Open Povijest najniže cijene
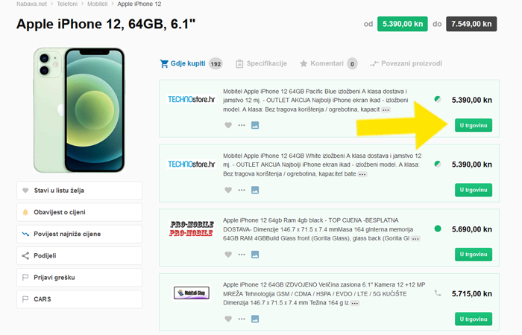Viewport: 522px width, 335px height. click(79, 234)
